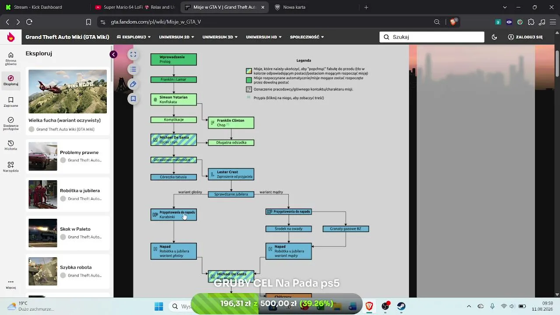This screenshot has height=315, width=560.
Task: Collapse the Eksploruj panel with purple arrow
Action: [x=113, y=54]
